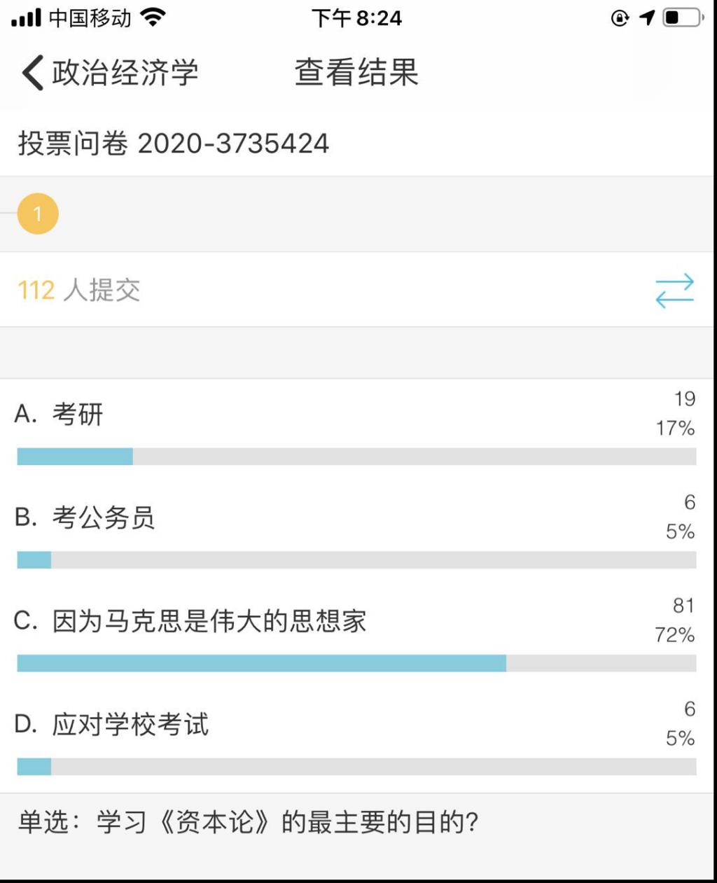Tap the yellow question 1 badge
This screenshot has width=717, height=883.
point(38,214)
